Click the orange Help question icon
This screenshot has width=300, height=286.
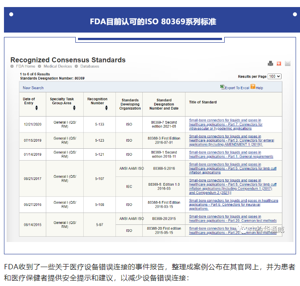253,87
